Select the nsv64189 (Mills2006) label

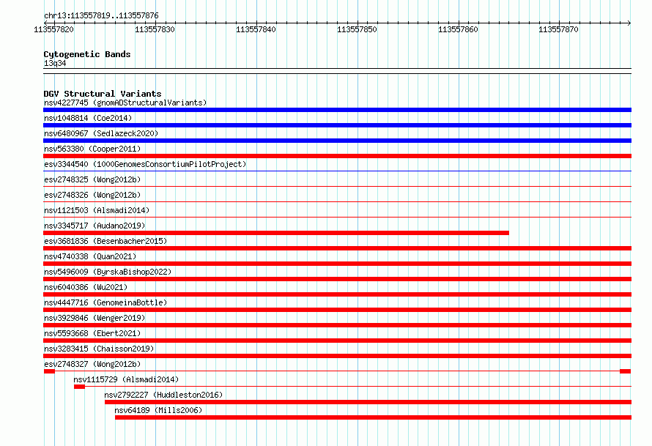pos(158,410)
